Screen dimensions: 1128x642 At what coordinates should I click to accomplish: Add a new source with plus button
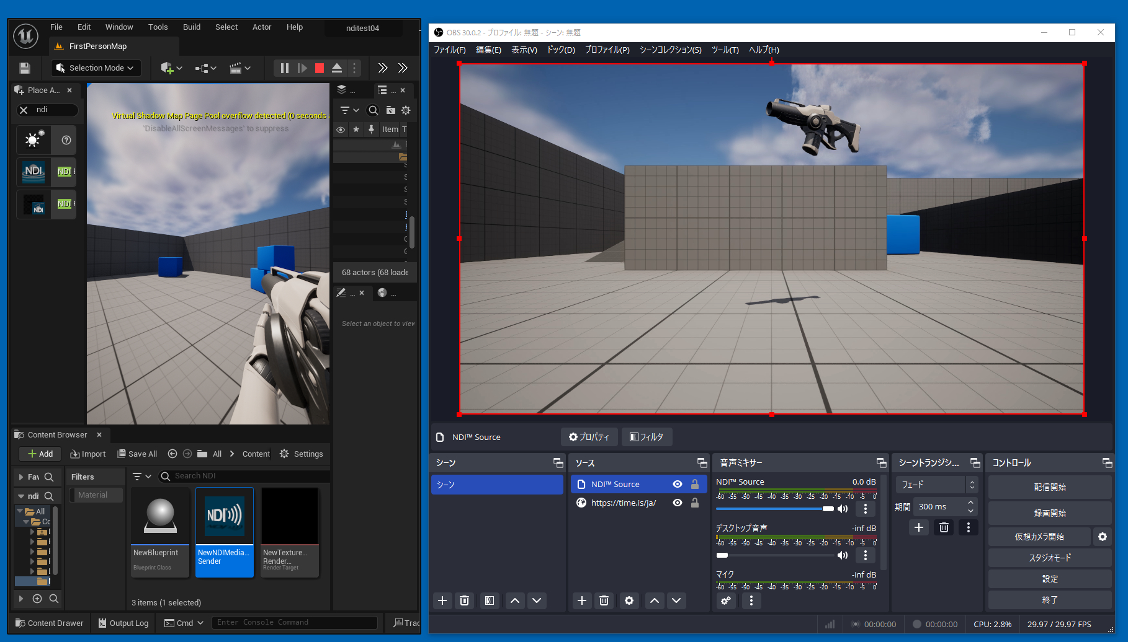pos(582,600)
